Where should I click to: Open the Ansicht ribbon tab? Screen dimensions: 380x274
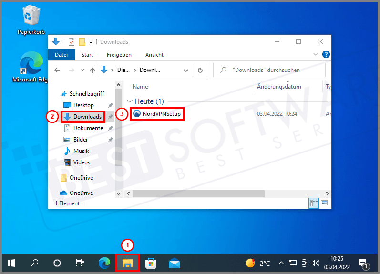point(154,55)
